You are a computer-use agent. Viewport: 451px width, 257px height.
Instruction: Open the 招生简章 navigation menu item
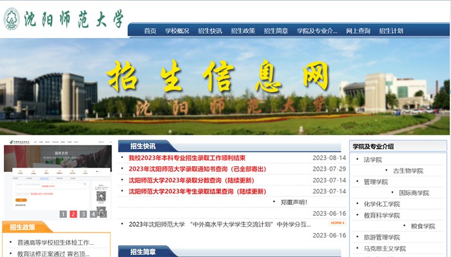[x=276, y=31]
